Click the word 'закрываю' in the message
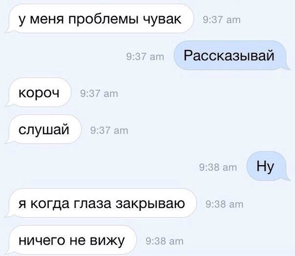 [x=150, y=204]
